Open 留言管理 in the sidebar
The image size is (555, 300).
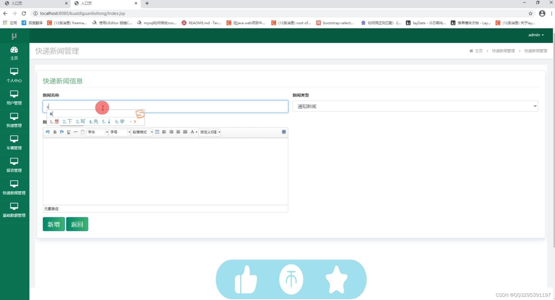14,165
